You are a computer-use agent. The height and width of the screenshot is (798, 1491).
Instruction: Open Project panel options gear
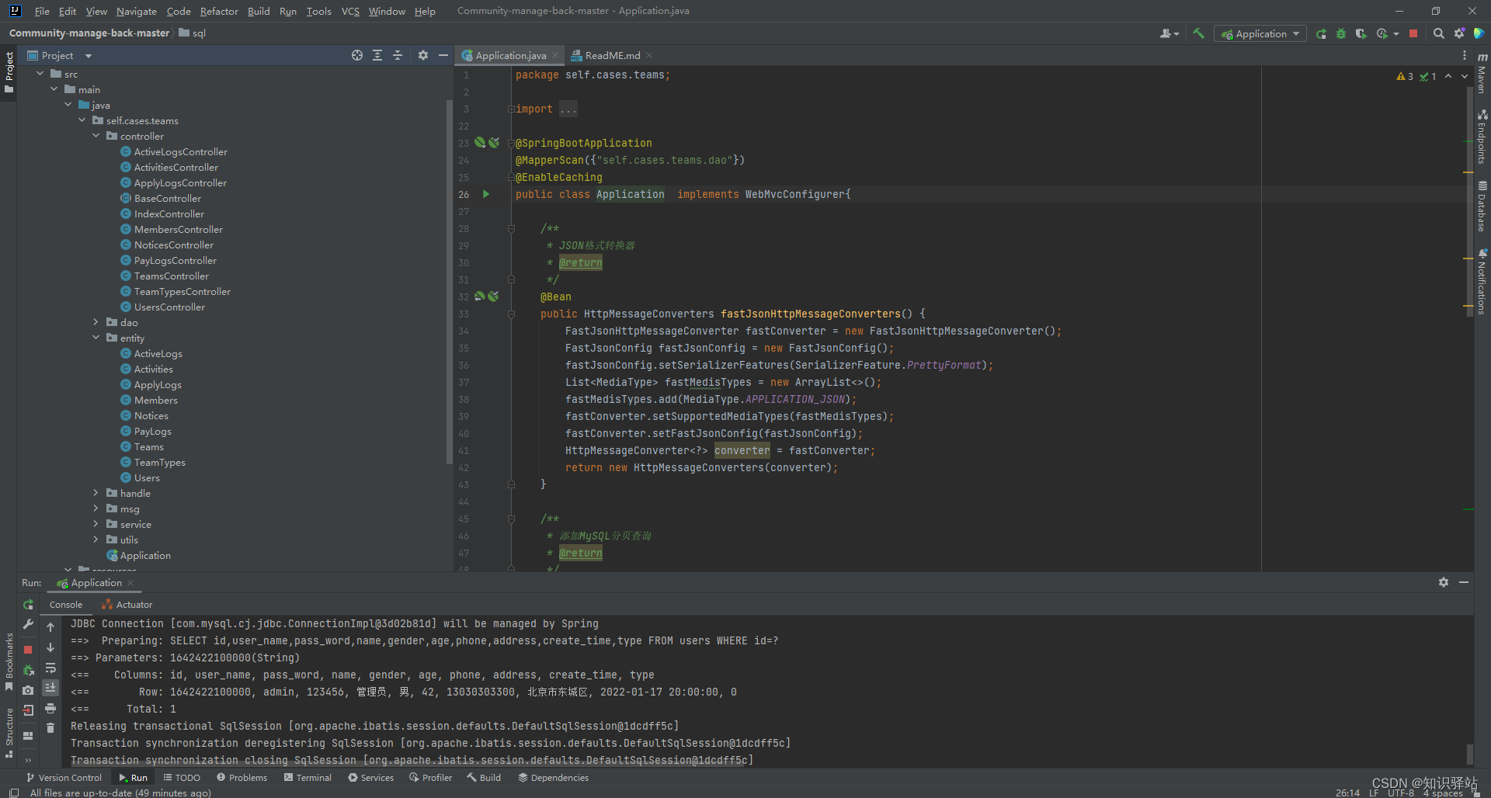point(423,55)
